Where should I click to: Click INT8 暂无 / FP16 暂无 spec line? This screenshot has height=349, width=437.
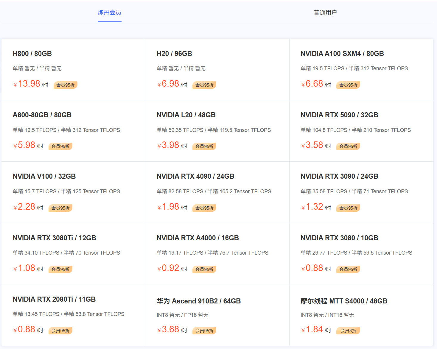click(183, 315)
